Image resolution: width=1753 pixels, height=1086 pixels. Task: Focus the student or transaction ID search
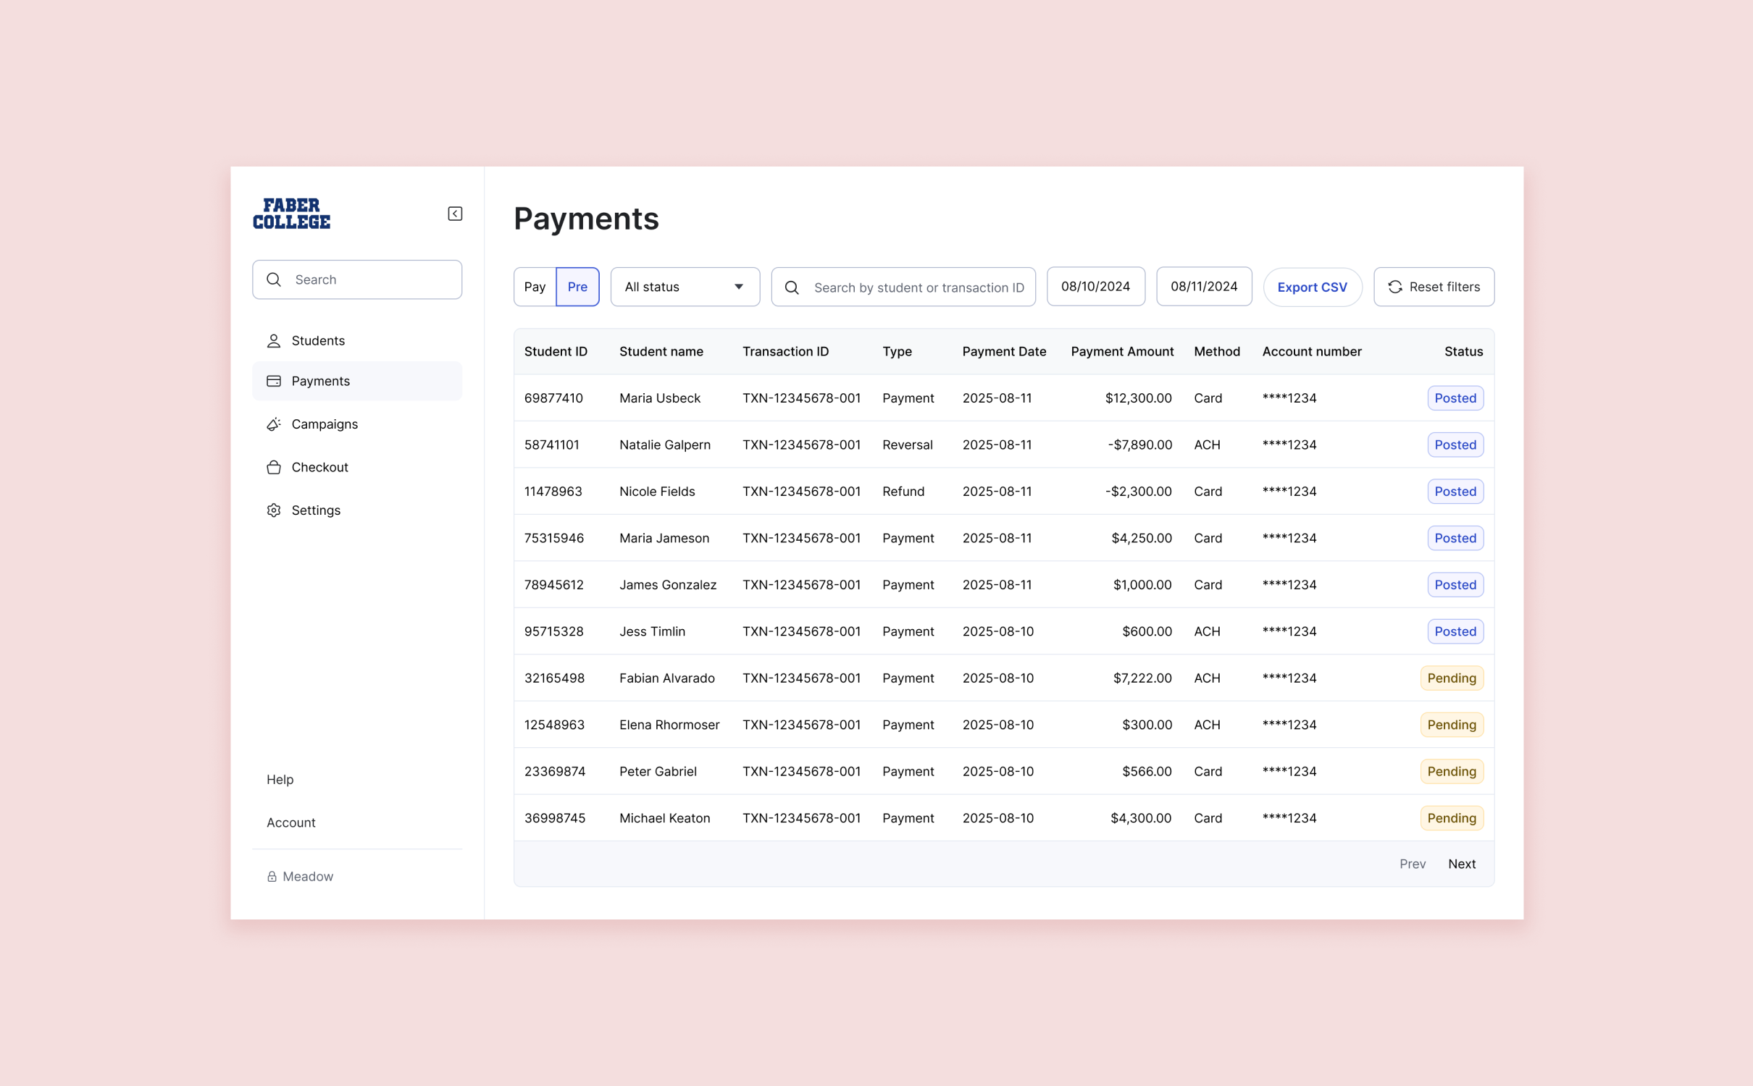(x=918, y=287)
